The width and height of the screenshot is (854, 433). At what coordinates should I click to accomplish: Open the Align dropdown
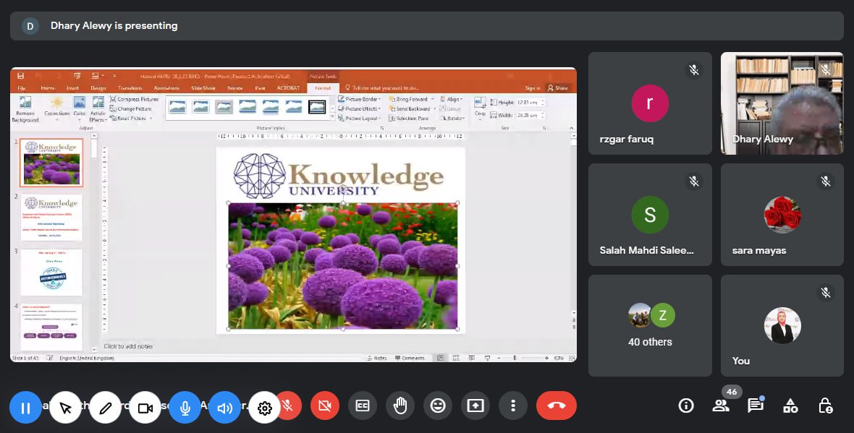[x=452, y=100]
